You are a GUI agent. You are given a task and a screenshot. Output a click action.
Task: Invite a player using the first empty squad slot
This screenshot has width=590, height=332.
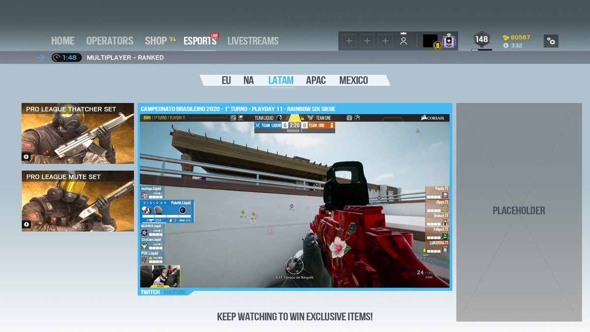pyautogui.click(x=349, y=41)
